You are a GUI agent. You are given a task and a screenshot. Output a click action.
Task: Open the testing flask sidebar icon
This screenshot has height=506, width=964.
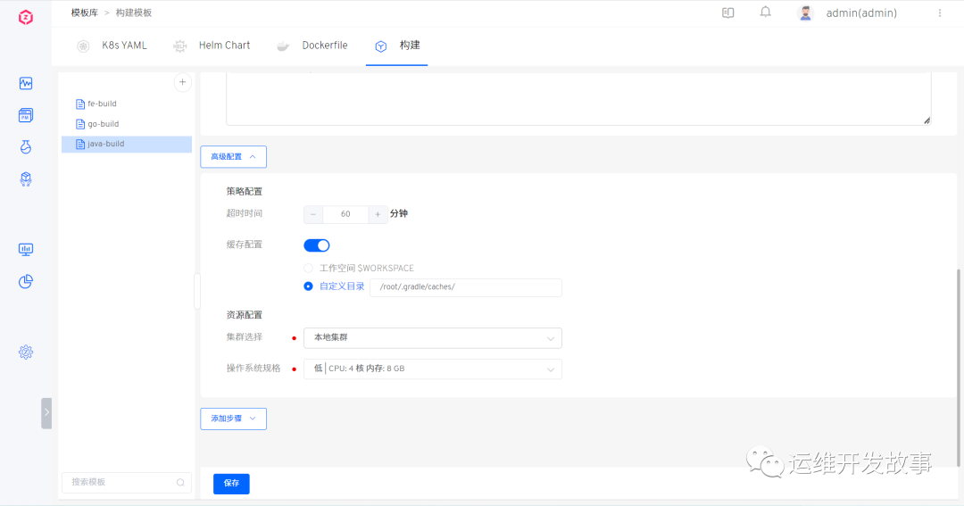(x=26, y=147)
